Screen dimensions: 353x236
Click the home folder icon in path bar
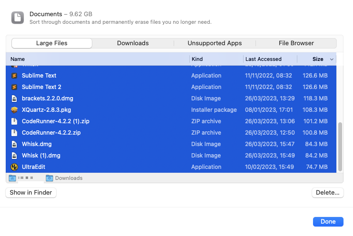tap(12, 178)
